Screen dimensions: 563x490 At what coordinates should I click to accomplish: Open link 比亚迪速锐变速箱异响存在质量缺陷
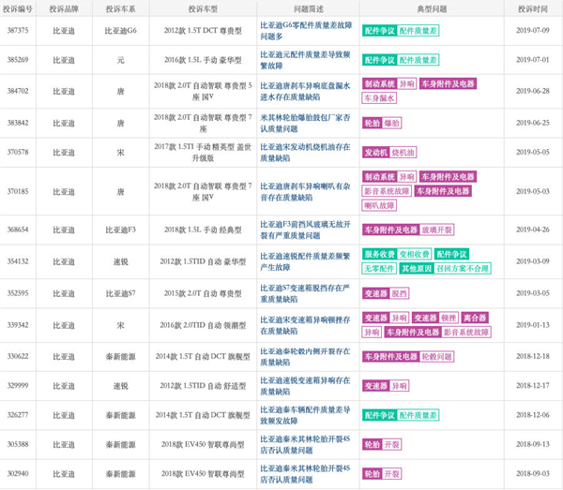coord(305,386)
